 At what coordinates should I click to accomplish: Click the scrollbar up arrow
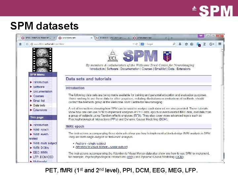click(x=222, y=50)
